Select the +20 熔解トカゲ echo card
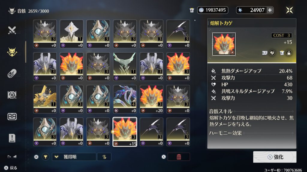The width and height of the screenshot is (307, 172). pyautogui.click(x=151, y=99)
